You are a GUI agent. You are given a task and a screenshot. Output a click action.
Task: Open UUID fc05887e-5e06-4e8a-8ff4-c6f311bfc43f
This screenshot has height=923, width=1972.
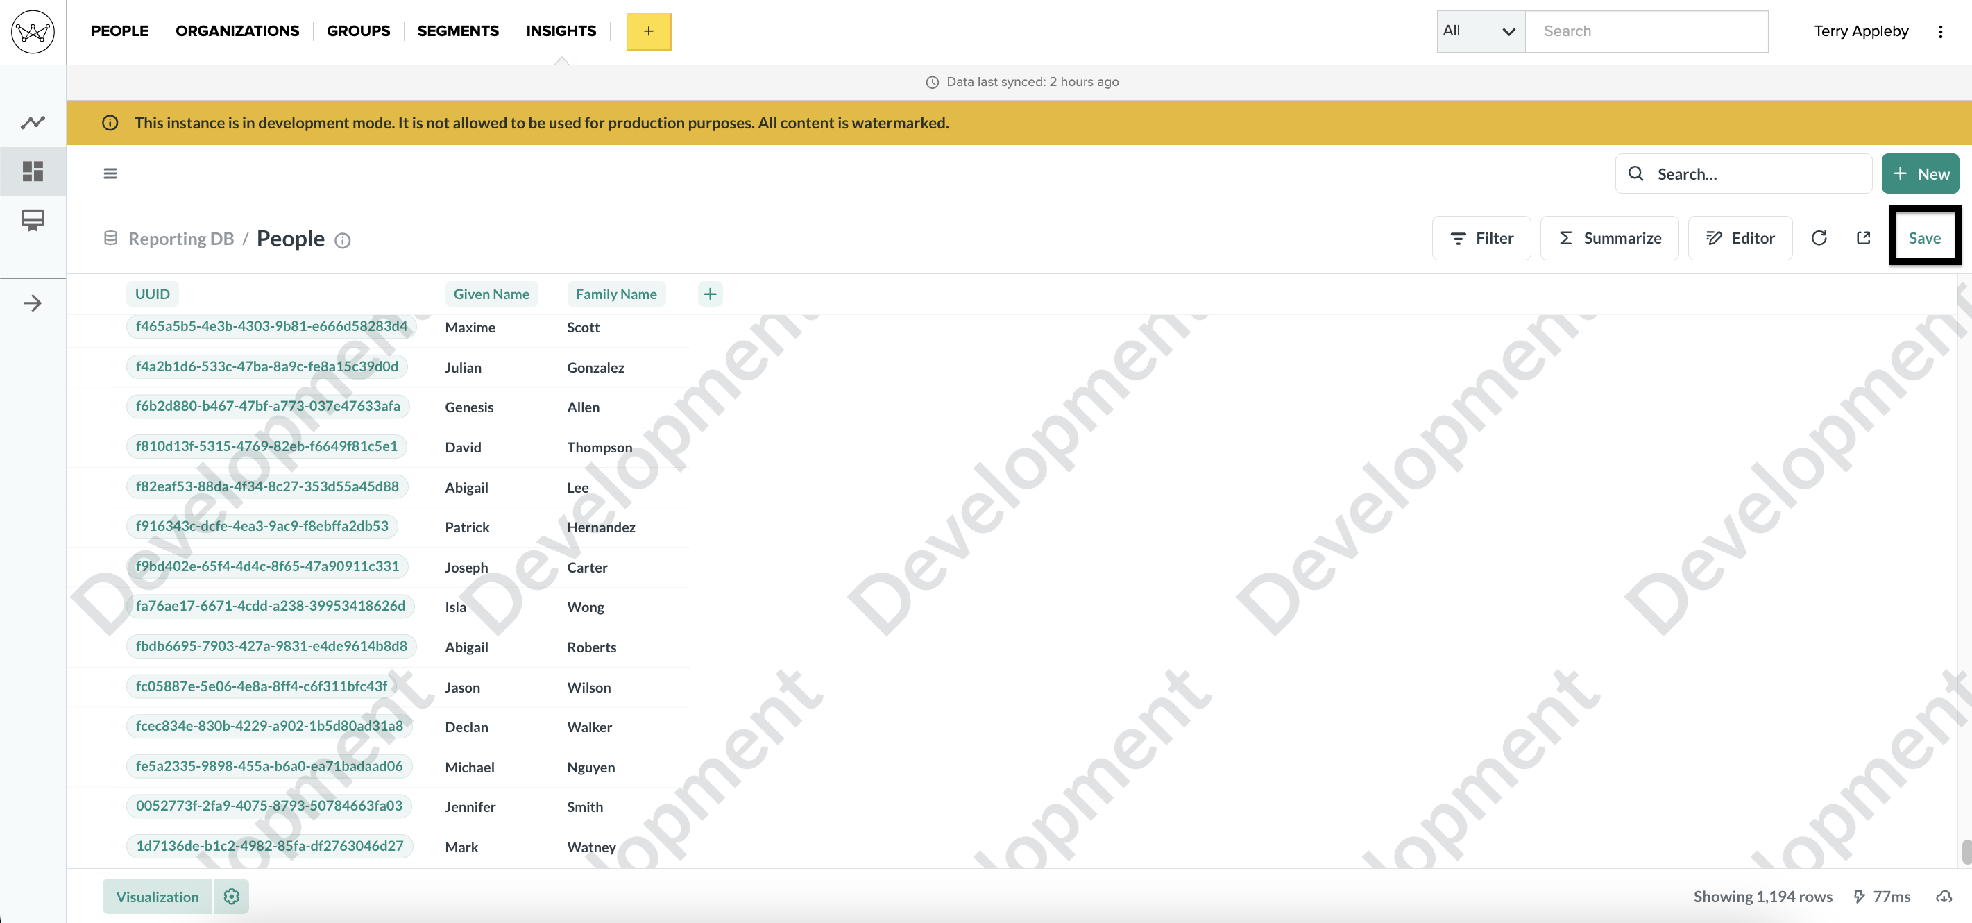[x=261, y=686]
